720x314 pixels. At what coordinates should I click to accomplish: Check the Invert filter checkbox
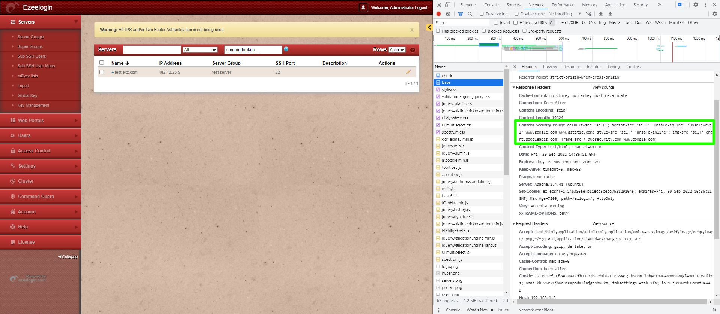496,22
